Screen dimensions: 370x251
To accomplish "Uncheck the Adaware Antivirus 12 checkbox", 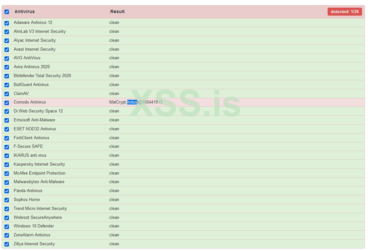I will tap(7, 23).
